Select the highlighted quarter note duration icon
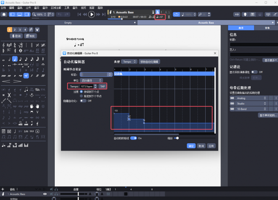This screenshot has width=278, height=200. pos(15,59)
